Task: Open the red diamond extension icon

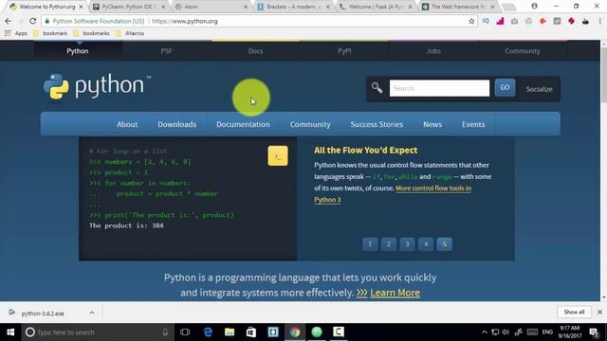Action: tap(571, 21)
